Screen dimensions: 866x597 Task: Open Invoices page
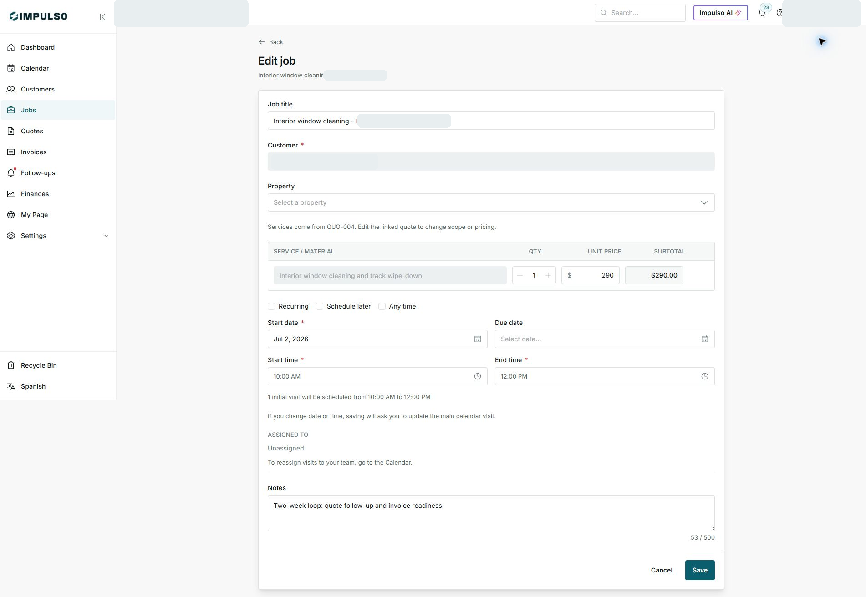pos(58,152)
